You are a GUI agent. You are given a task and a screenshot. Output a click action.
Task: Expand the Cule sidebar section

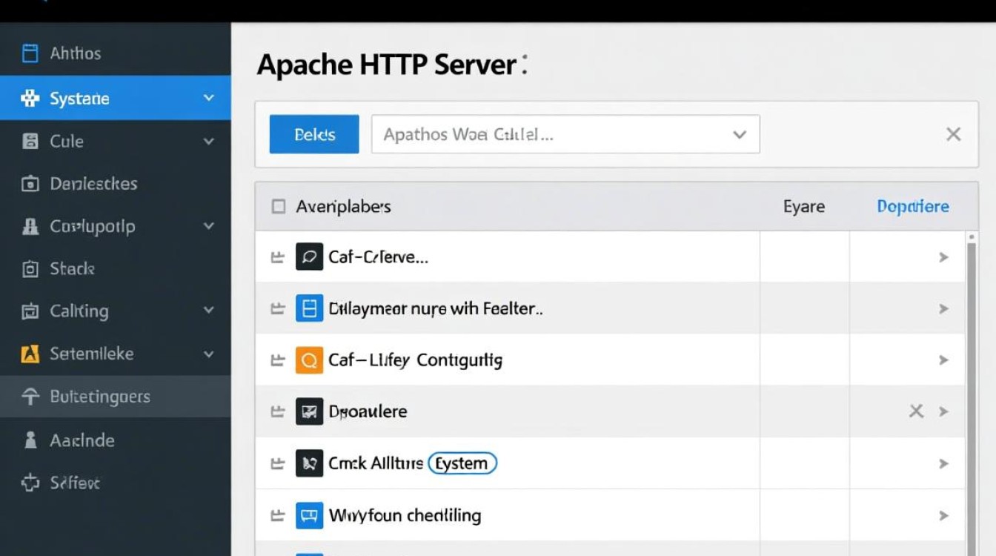pyautogui.click(x=208, y=141)
